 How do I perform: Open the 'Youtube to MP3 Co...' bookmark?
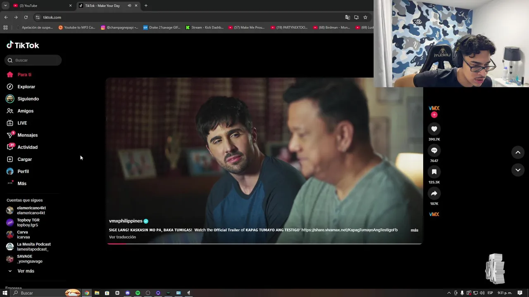coord(77,28)
